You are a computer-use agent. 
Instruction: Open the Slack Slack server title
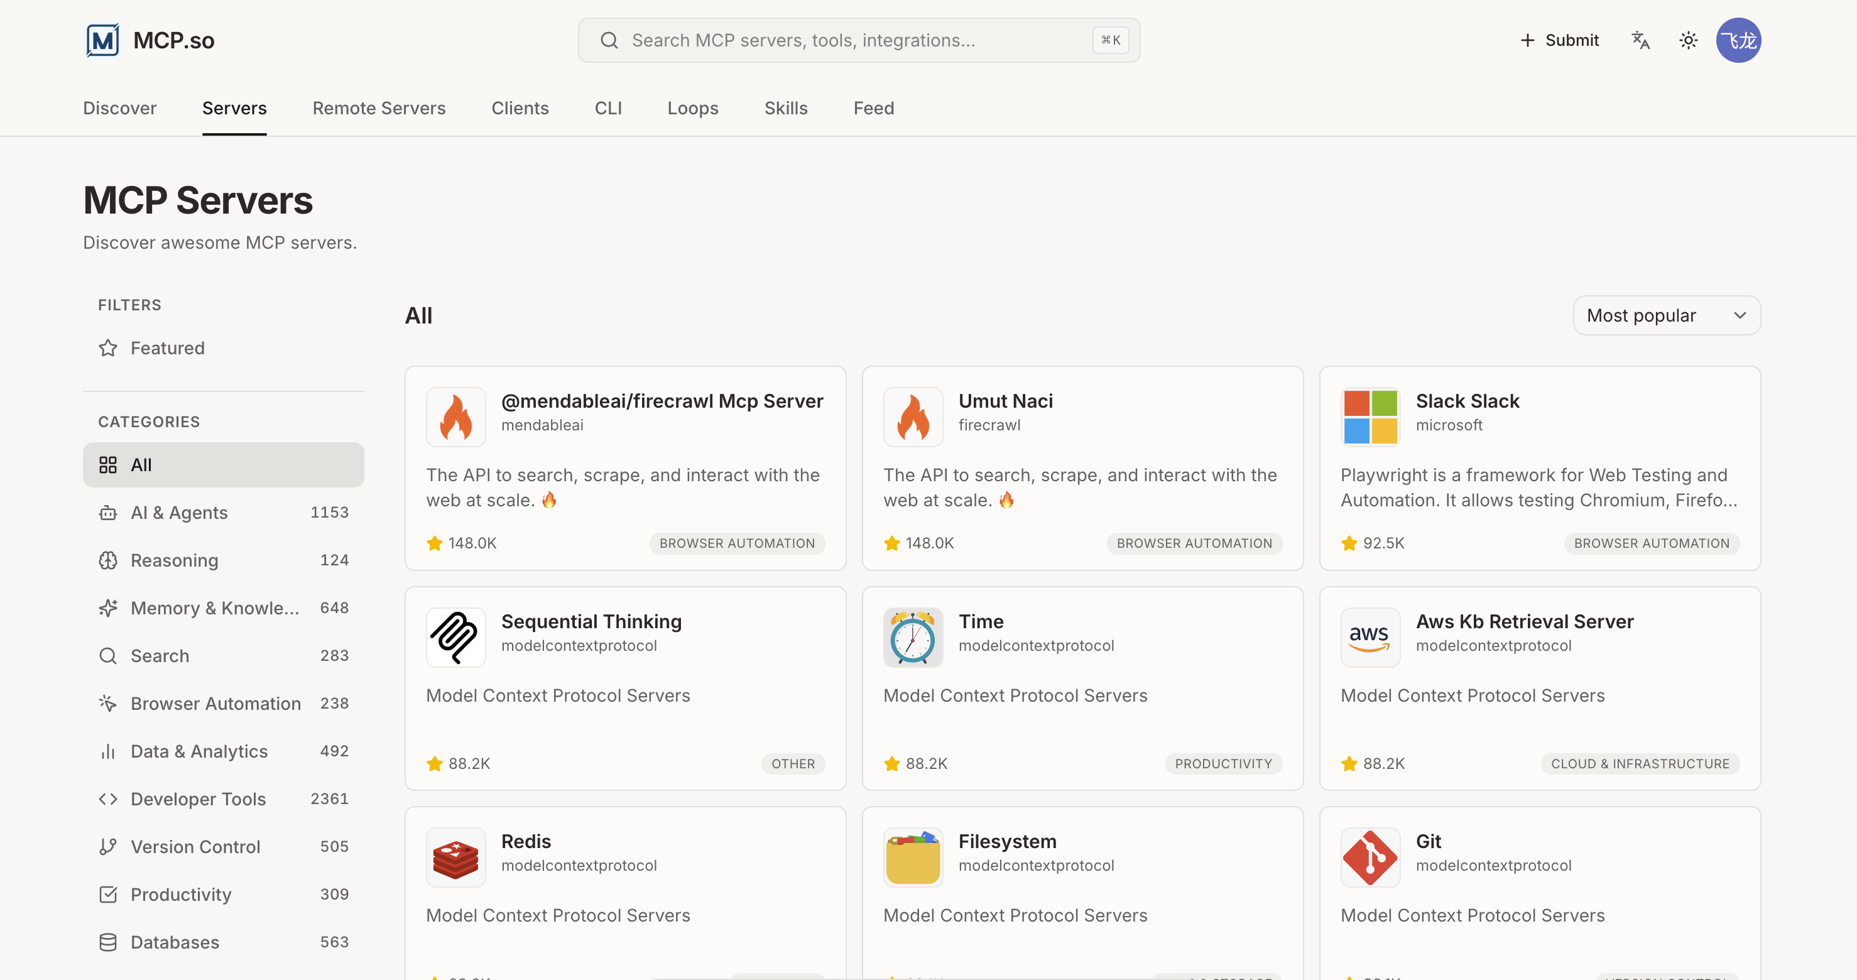point(1467,401)
